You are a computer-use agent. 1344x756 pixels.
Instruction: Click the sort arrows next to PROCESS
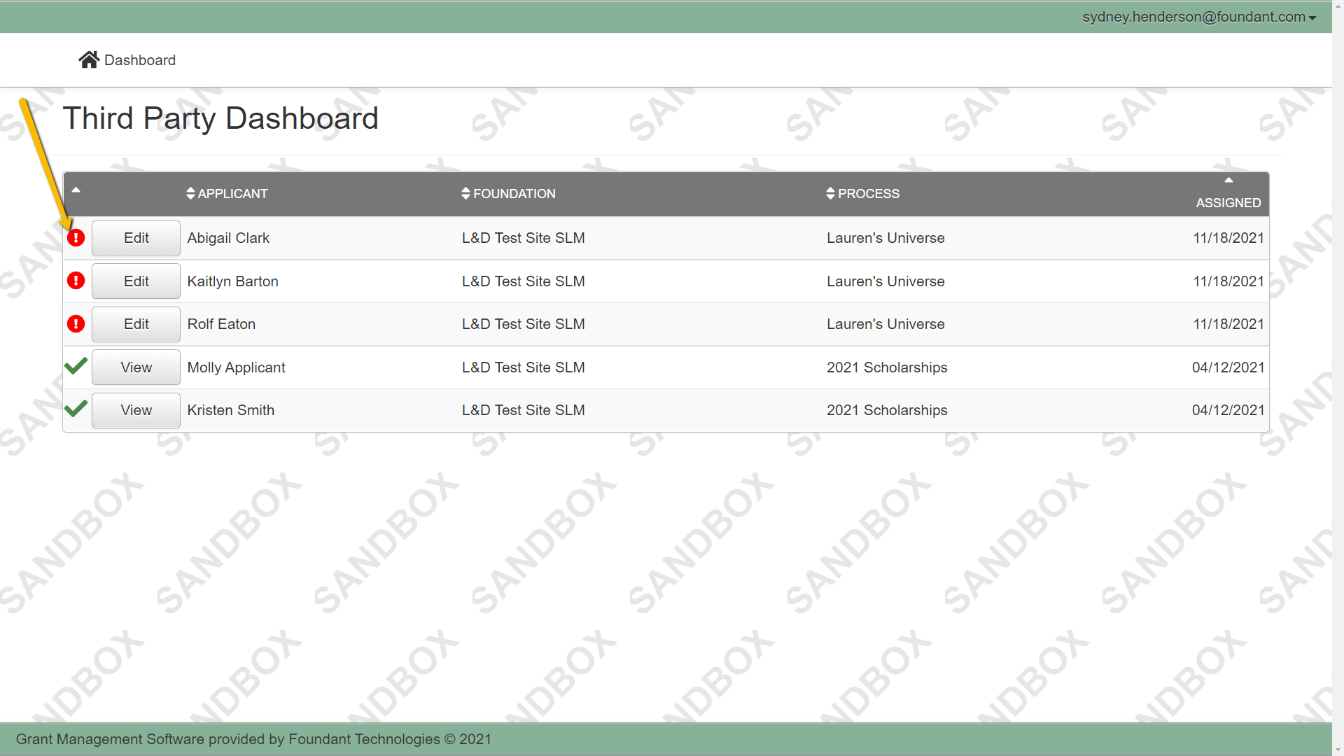(x=830, y=193)
